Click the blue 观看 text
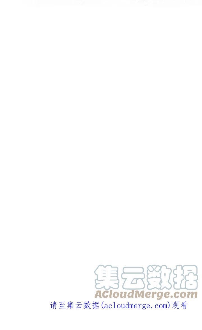The height and width of the screenshot is (330, 202). [180, 305]
